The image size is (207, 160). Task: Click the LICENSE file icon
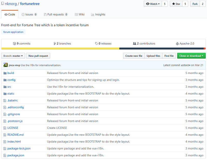pos(5,128)
